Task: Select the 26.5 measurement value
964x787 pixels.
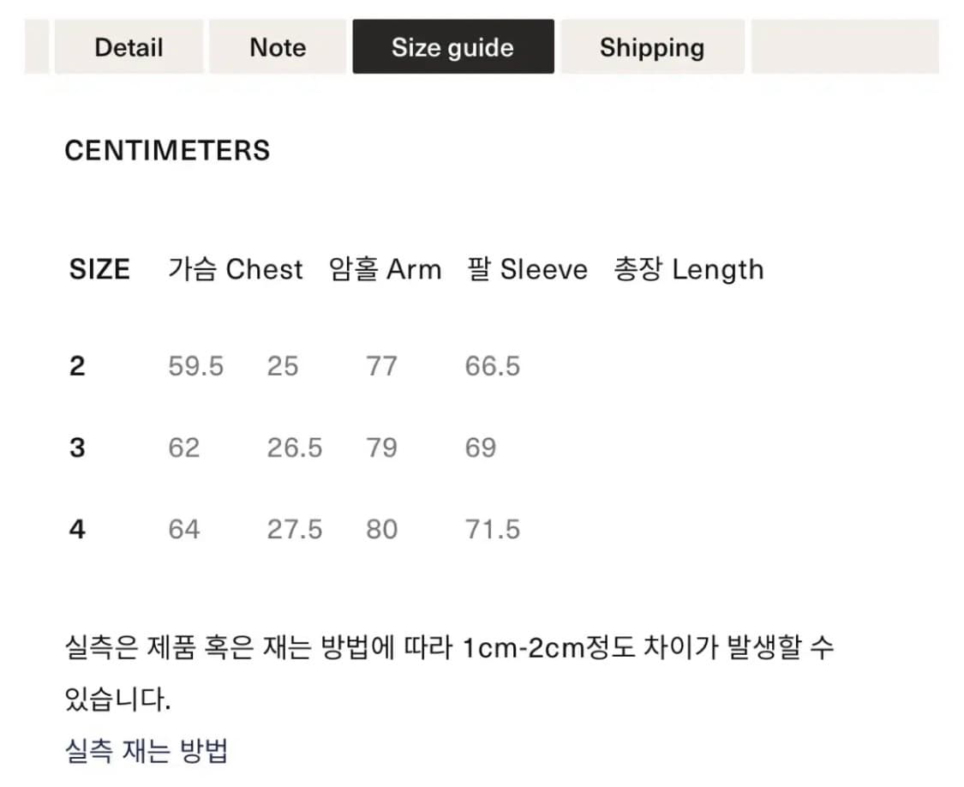Action: click(x=294, y=448)
